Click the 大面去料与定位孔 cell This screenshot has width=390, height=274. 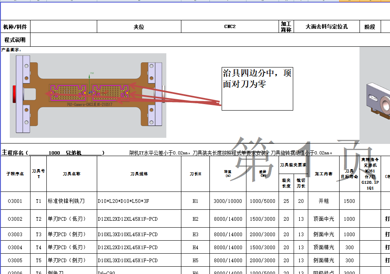tap(327, 26)
